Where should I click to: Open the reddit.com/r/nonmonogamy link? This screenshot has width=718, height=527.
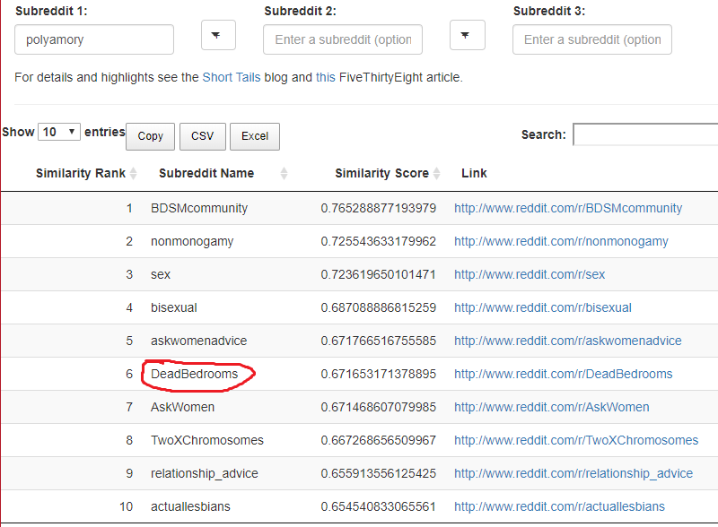[562, 241]
